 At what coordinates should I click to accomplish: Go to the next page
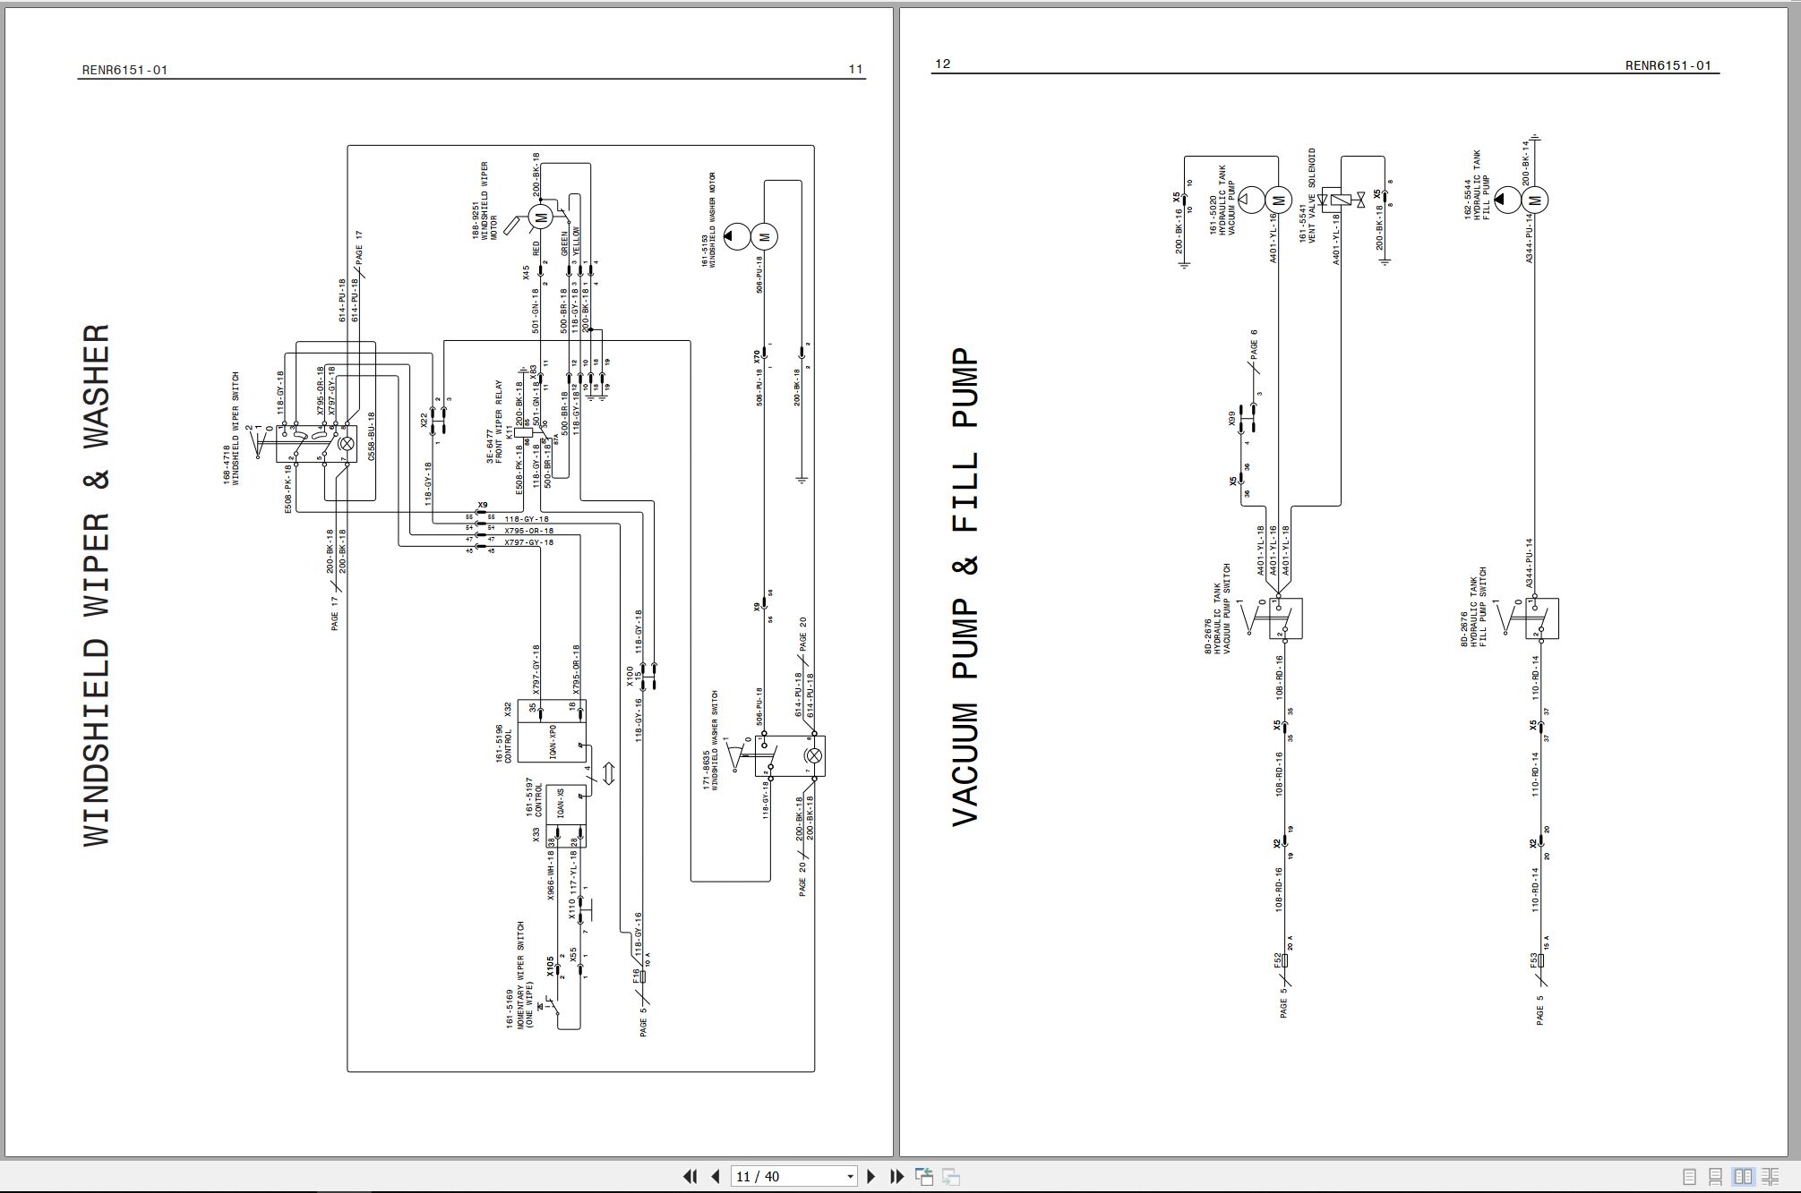(870, 1176)
